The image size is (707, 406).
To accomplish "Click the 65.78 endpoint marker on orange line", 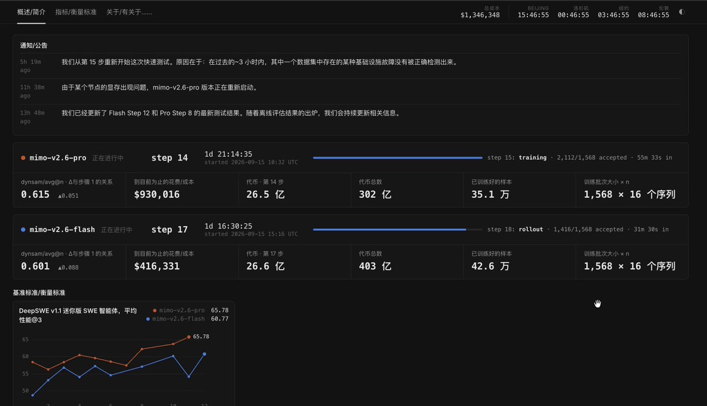I will click(189, 337).
